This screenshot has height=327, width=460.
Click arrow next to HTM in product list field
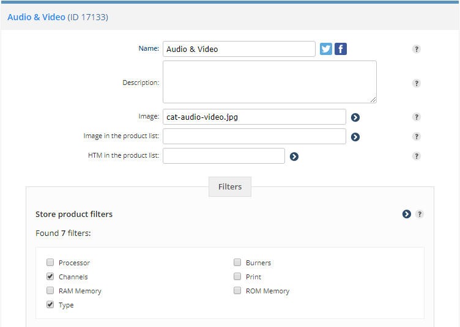(x=294, y=156)
